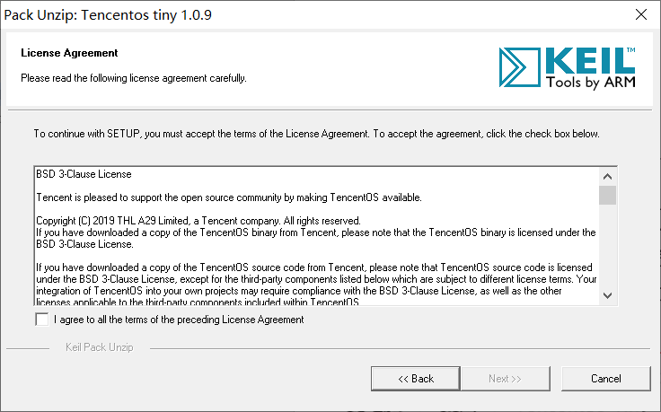Click the empty scrollbar track below the thumb

coord(607,246)
